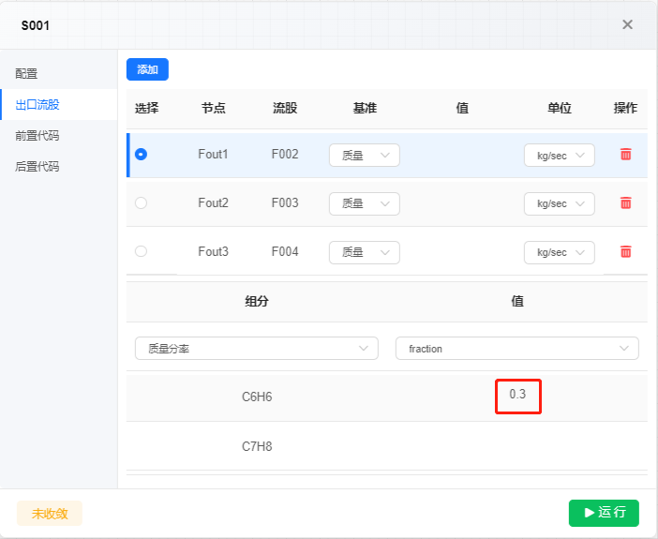Edit the C6H6 value field showing 0.3
Screen dimensions: 658x539
pos(517,397)
